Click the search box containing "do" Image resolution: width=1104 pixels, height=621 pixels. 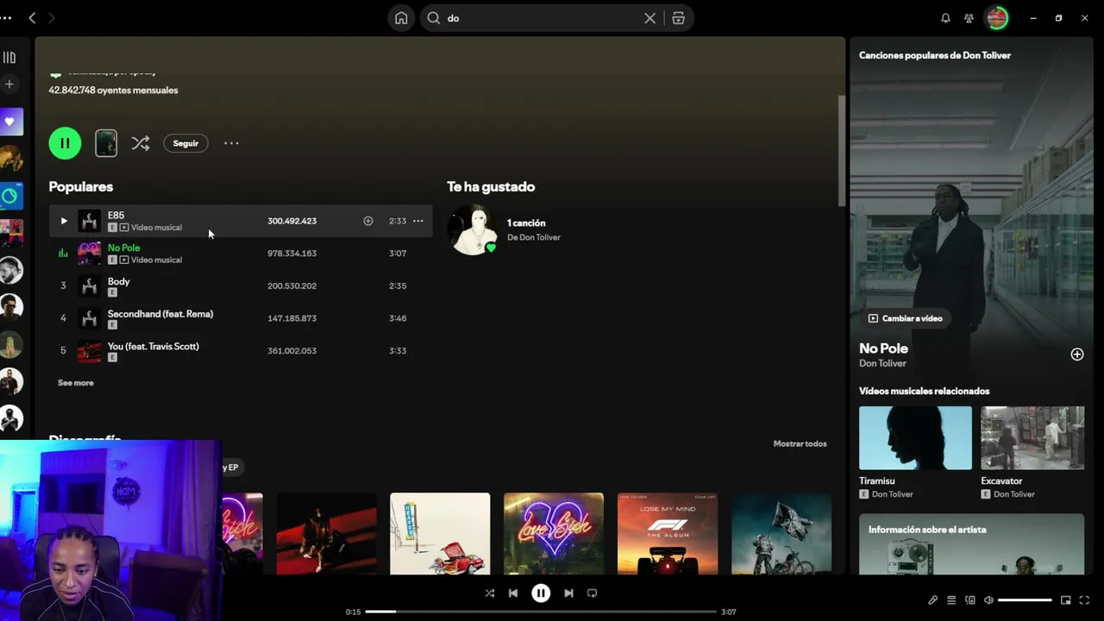pyautogui.click(x=557, y=18)
